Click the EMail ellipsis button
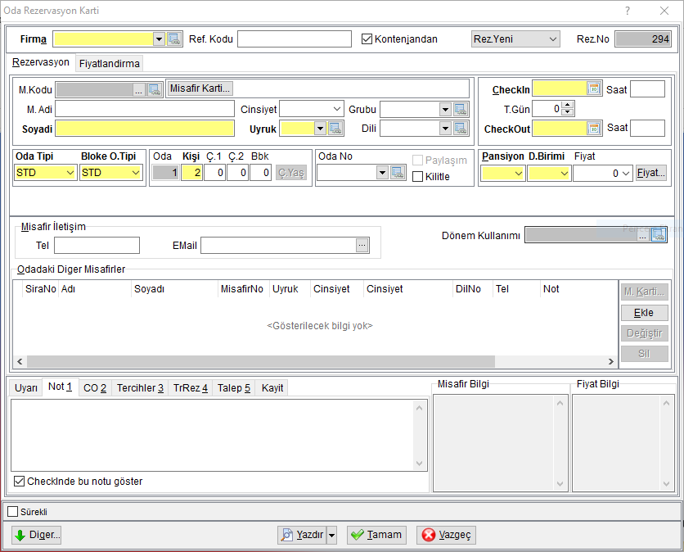The width and height of the screenshot is (684, 552). click(x=362, y=246)
